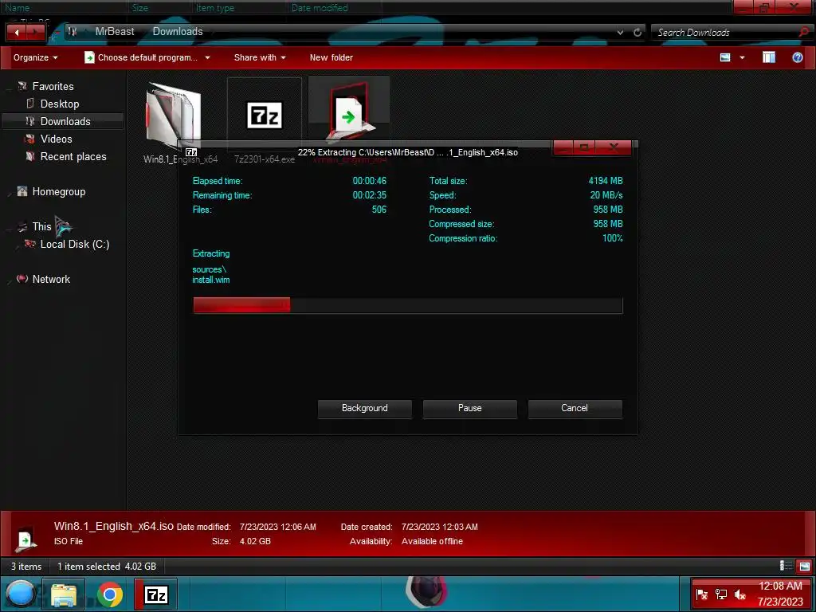Click the Background button in 7-Zip dialog
This screenshot has height=612, width=816.
364,409
